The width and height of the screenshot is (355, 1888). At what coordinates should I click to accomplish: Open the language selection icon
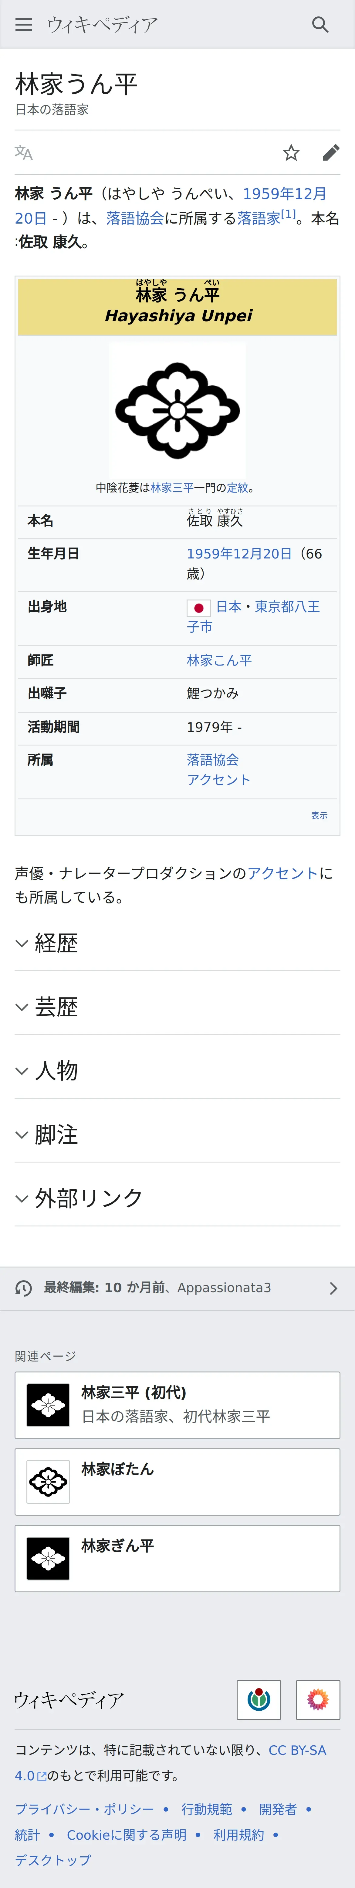[x=23, y=152]
